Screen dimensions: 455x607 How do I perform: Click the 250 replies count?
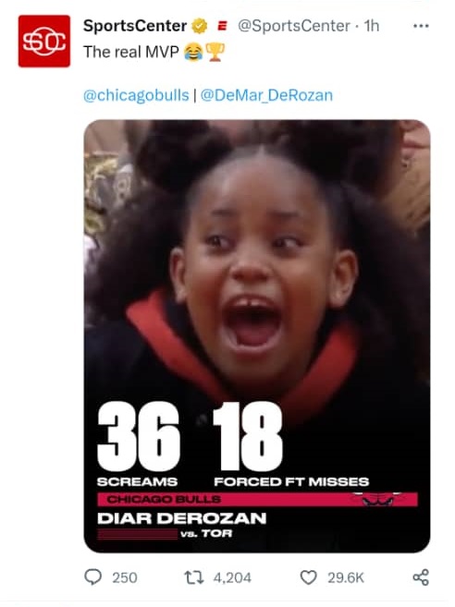125,577
